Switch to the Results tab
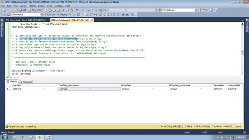The image size is (249, 140). 12,81
